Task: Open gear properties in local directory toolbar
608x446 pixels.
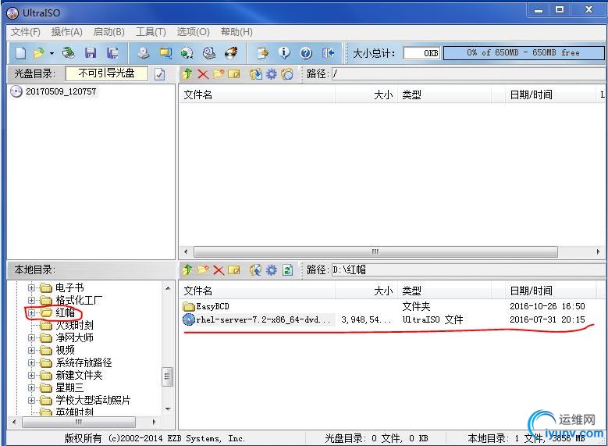Action: click(x=272, y=269)
